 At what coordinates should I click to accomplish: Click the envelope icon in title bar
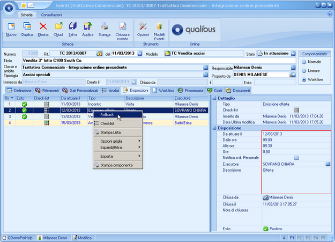point(31,5)
